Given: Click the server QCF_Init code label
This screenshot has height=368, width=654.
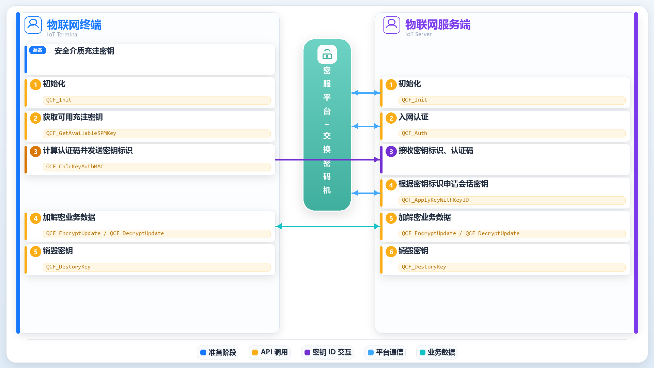Looking at the screenshot, I should point(512,100).
